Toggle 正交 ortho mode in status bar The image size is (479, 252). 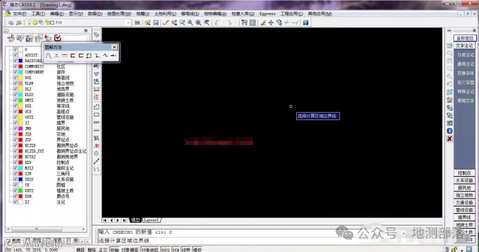coord(103,249)
